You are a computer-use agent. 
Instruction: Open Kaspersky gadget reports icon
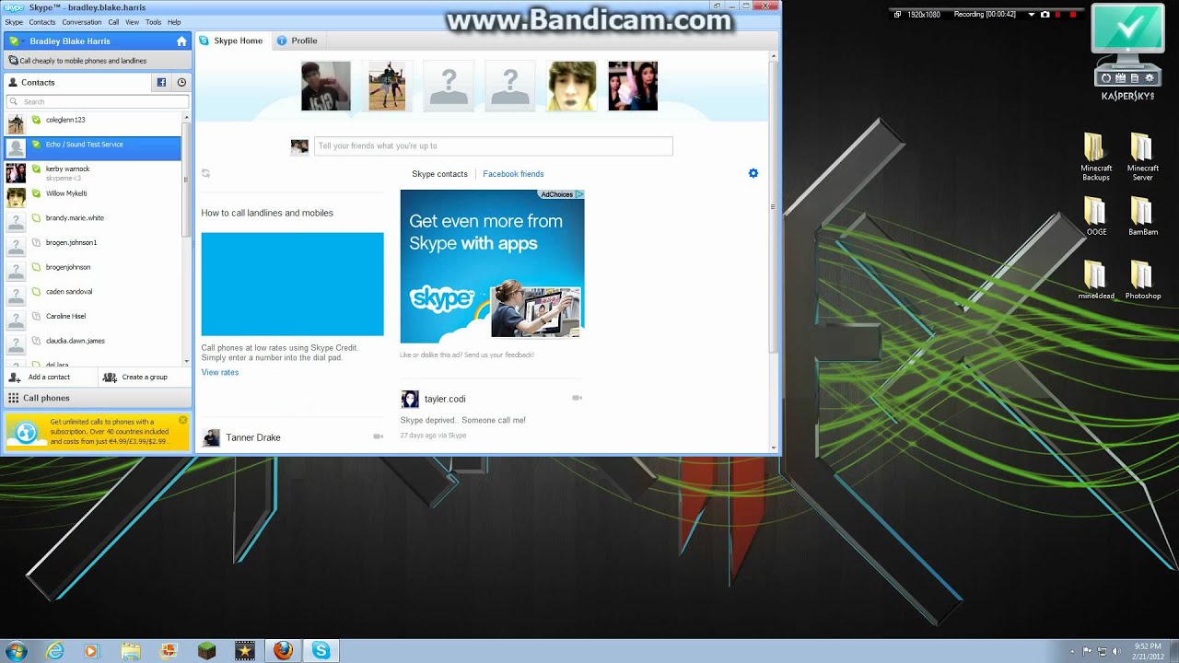[1133, 78]
